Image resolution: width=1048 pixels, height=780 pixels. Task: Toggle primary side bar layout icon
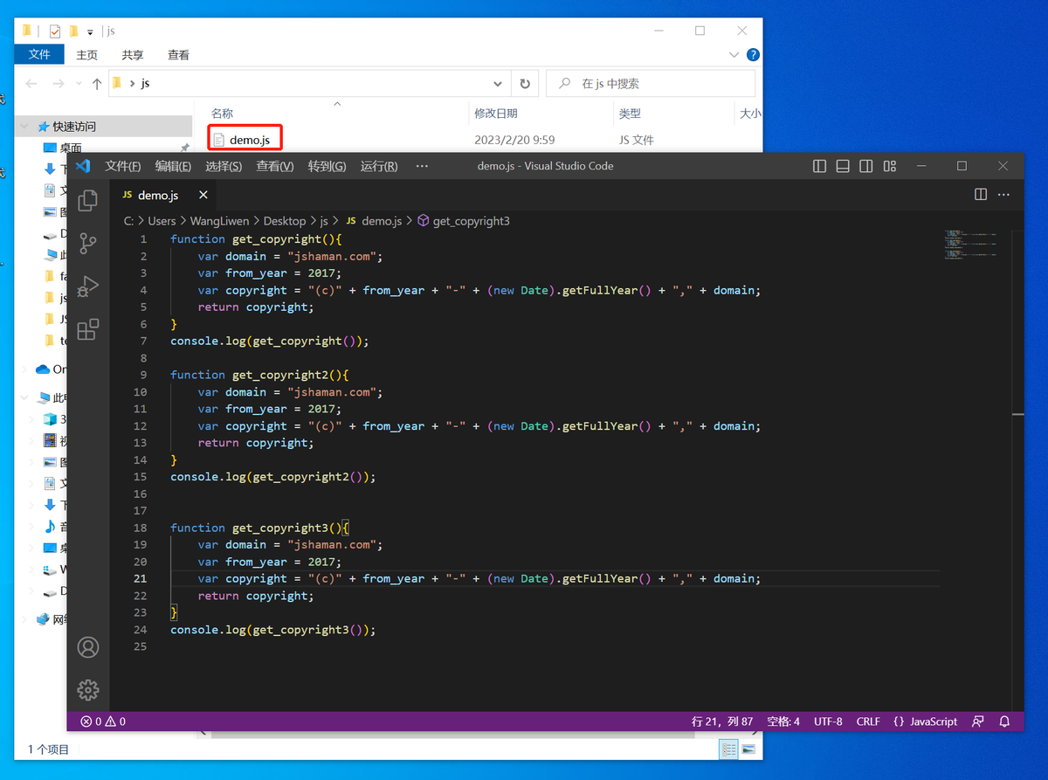(x=819, y=166)
